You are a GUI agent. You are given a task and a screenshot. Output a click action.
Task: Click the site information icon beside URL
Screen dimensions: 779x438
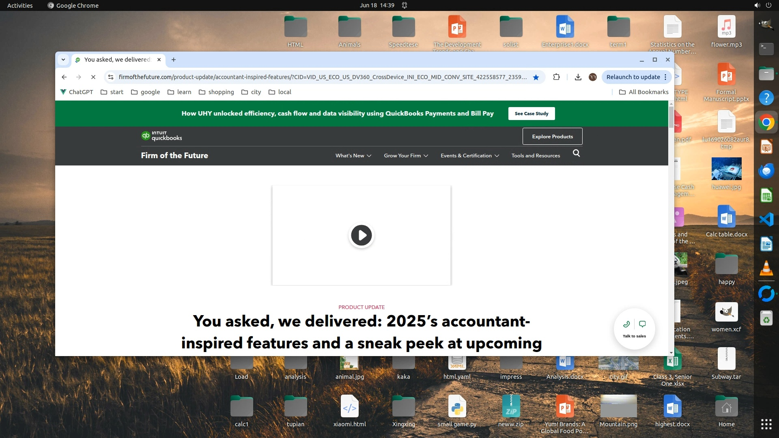pyautogui.click(x=111, y=77)
